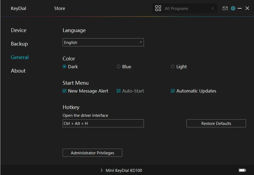The width and height of the screenshot is (254, 175).
Task: Choose the Light color theme
Action: (173, 67)
